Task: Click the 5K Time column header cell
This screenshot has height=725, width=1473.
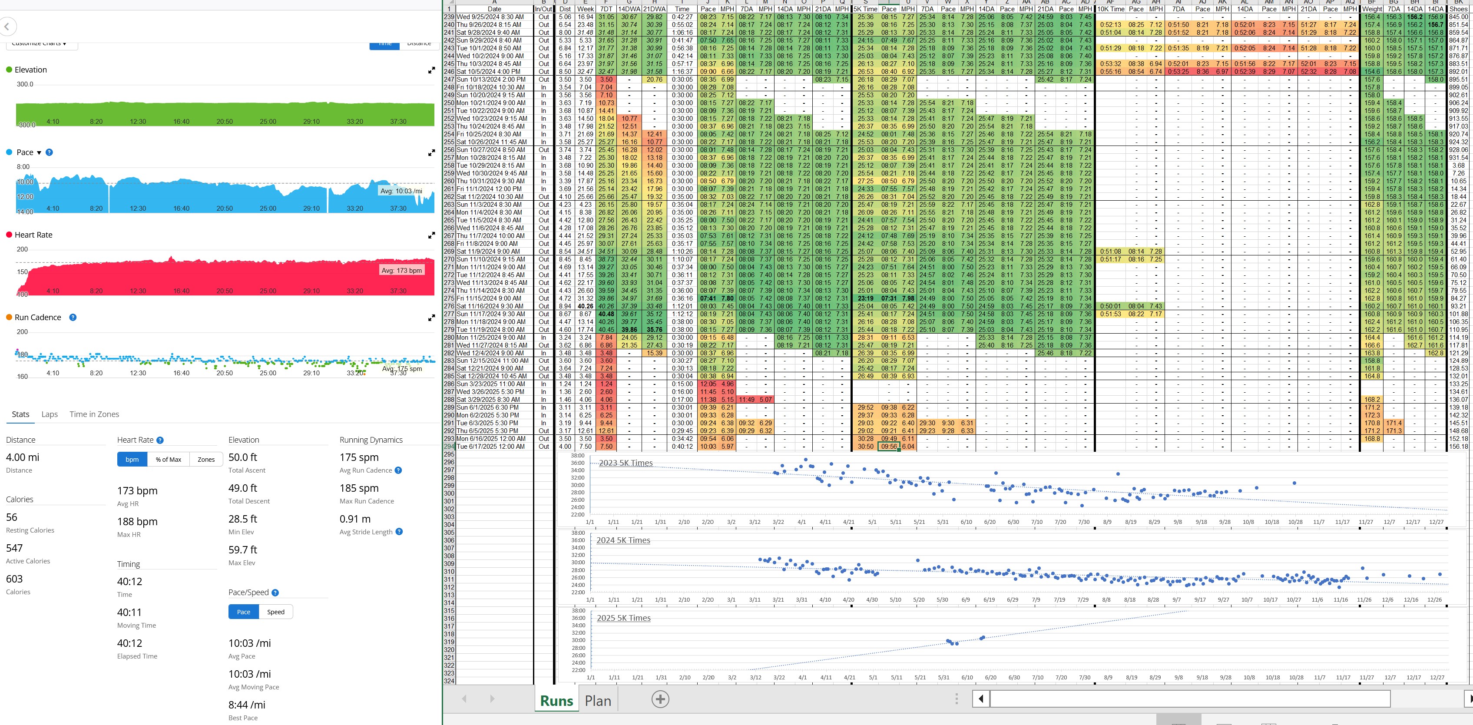Action: (x=865, y=9)
